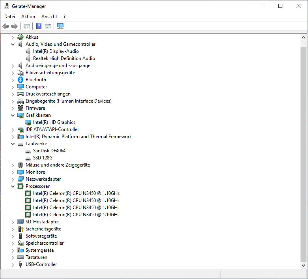Select SSD 128G drive
The height and width of the screenshot is (279, 308).
(x=43, y=158)
